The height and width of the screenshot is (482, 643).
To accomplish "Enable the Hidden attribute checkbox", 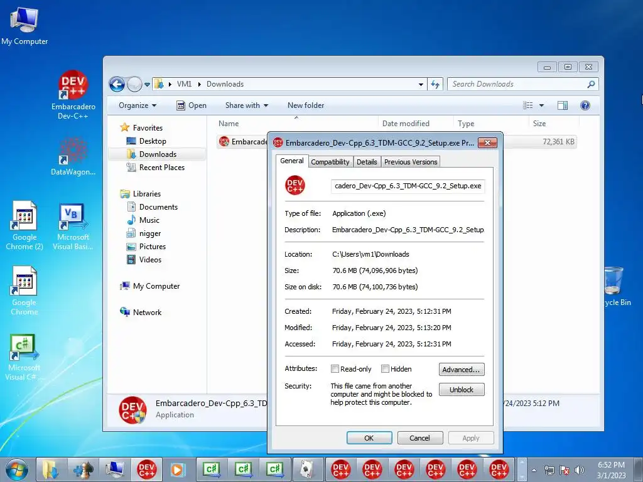I will 385,369.
